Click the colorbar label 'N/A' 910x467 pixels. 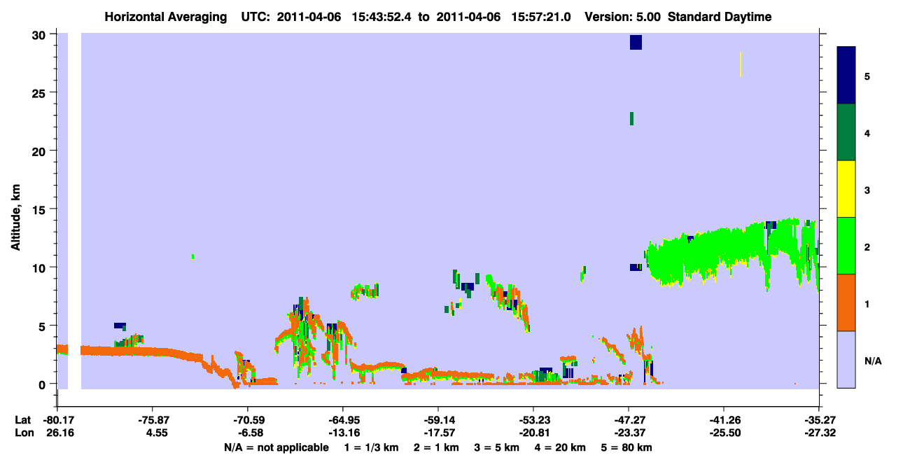pos(872,361)
